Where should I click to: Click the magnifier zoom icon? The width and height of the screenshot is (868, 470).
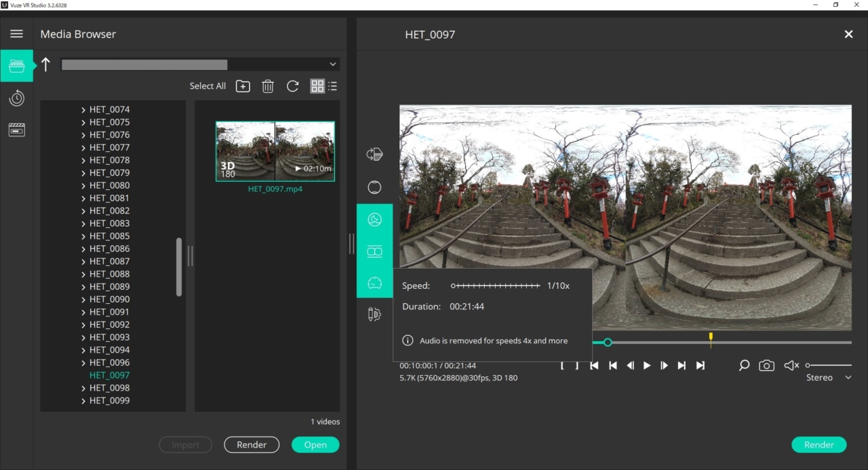point(744,366)
